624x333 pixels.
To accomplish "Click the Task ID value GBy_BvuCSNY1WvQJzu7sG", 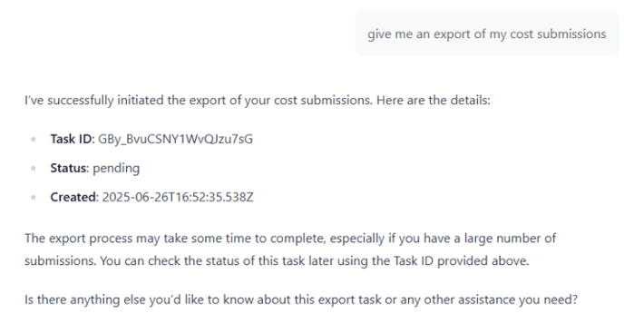I will 176,139.
